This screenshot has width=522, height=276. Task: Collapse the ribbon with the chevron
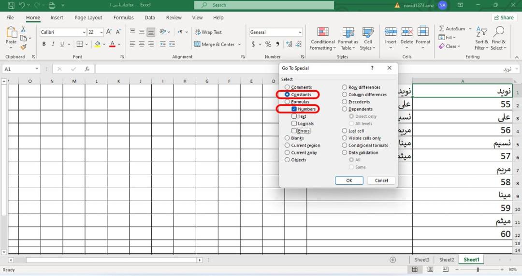pyautogui.click(x=517, y=57)
